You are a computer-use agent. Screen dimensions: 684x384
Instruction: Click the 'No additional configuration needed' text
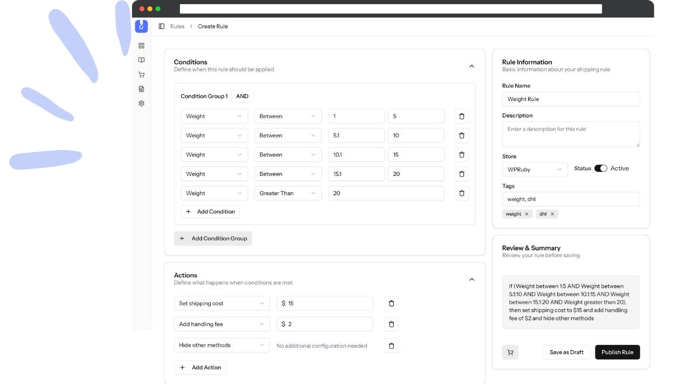point(322,345)
